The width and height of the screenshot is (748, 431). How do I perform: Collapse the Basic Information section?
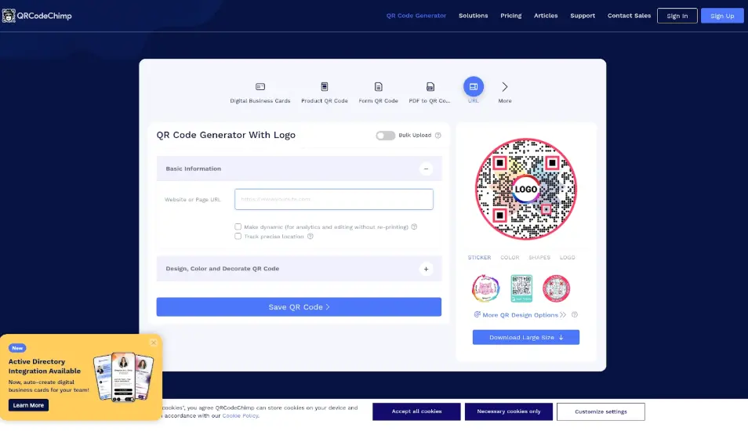(x=426, y=168)
